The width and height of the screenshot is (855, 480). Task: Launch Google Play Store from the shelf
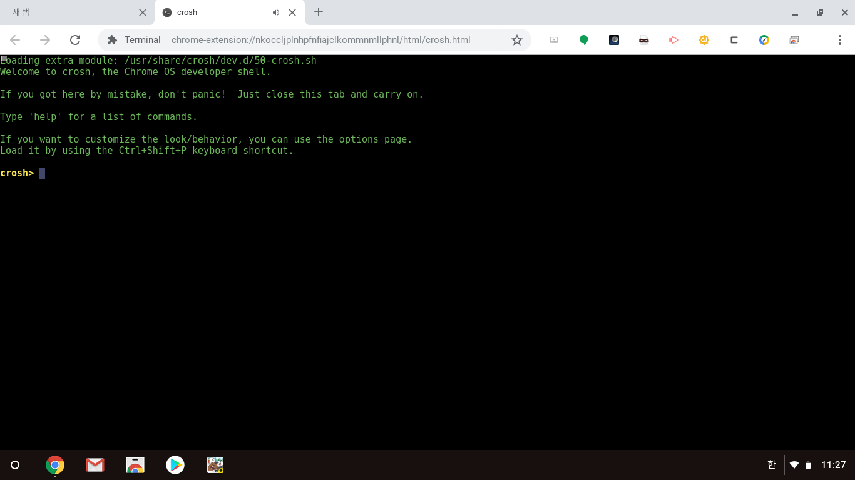(175, 465)
